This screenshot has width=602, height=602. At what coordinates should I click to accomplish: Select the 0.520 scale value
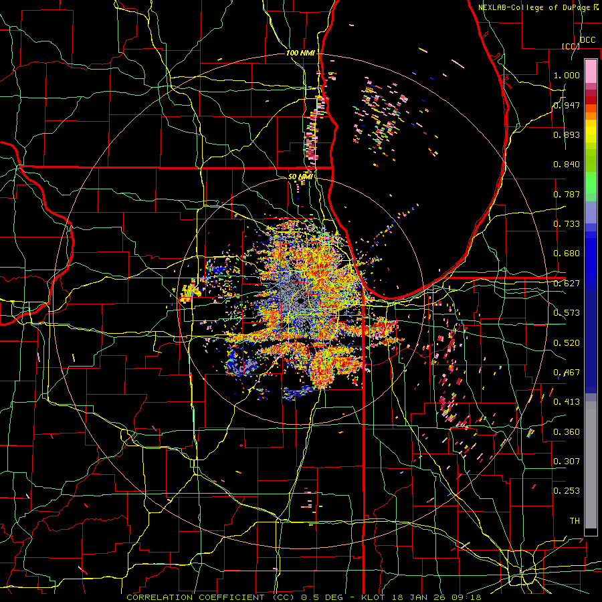pos(567,343)
